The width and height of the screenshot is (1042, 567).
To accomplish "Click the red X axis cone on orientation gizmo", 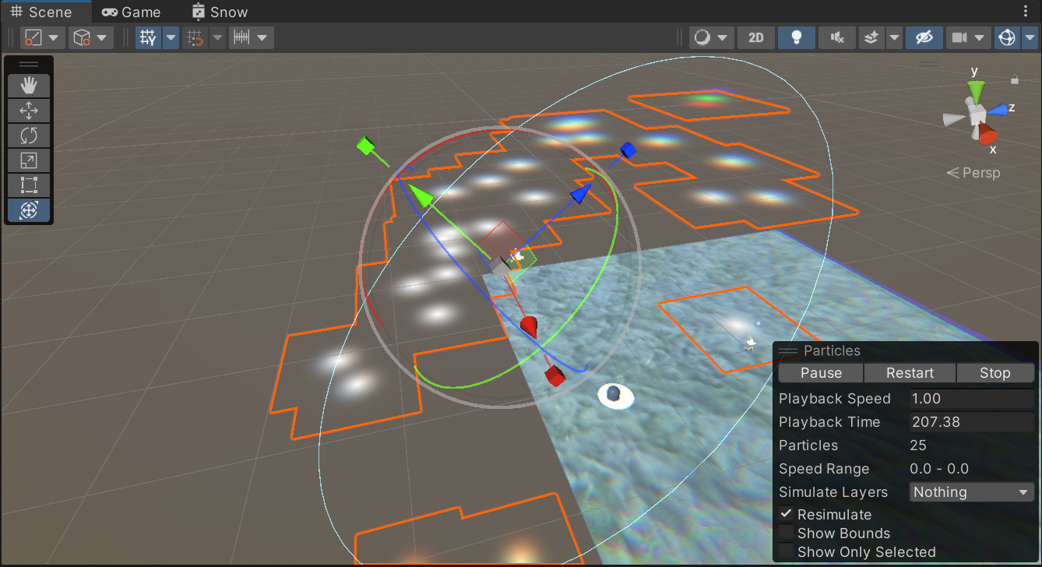I will point(987,134).
